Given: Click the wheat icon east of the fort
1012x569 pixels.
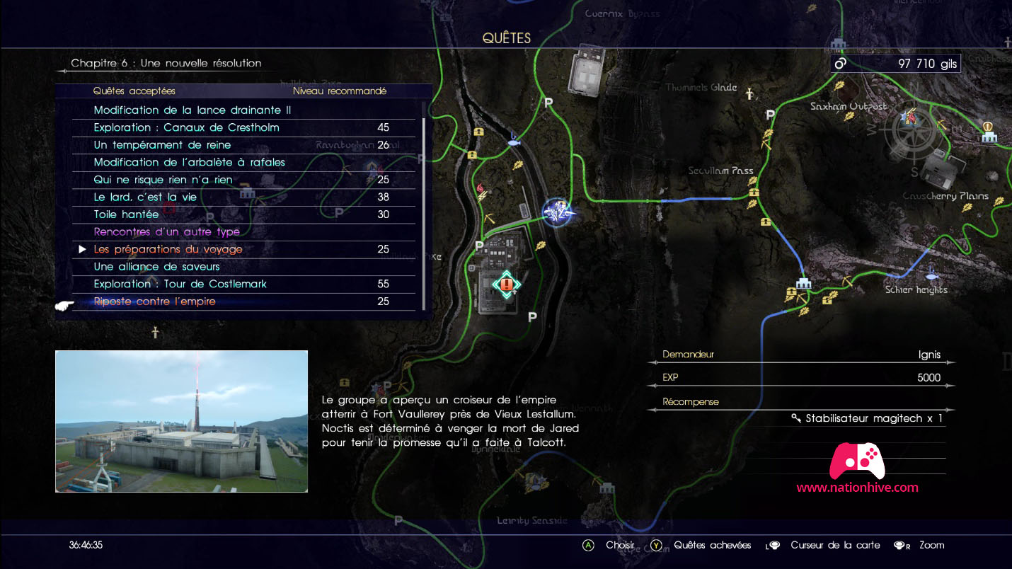Looking at the screenshot, I should coord(540,246).
